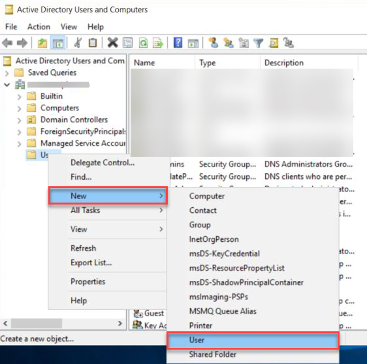Click the Refresh toolbar icon
Screen dimensions: 367x364
pos(143,43)
